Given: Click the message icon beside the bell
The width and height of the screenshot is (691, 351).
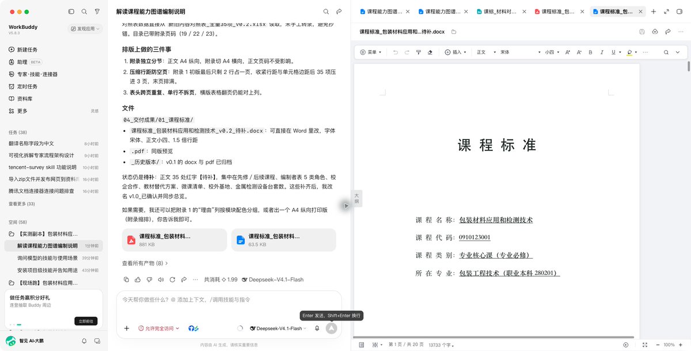Looking at the screenshot, I should point(97,341).
